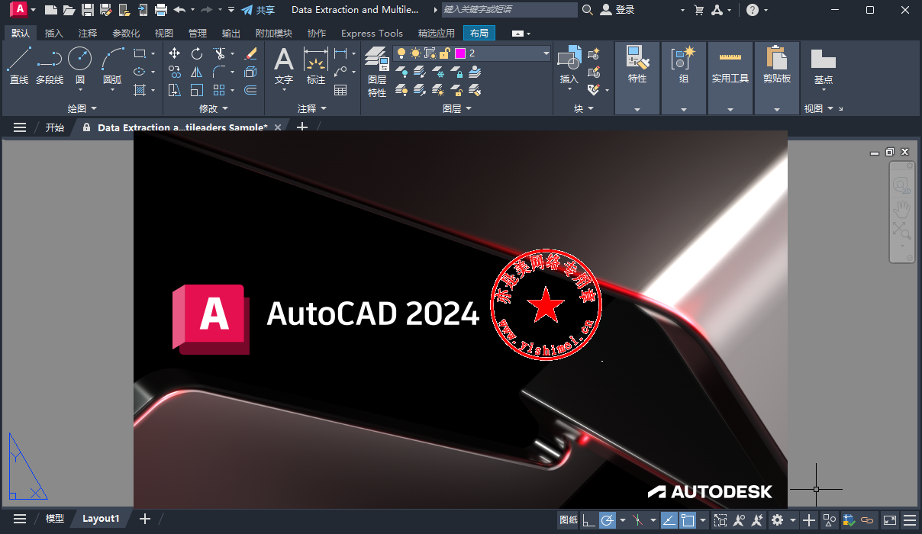The width and height of the screenshot is (922, 534).
Task: Open the Express Tools ribbon tab
Action: point(372,34)
